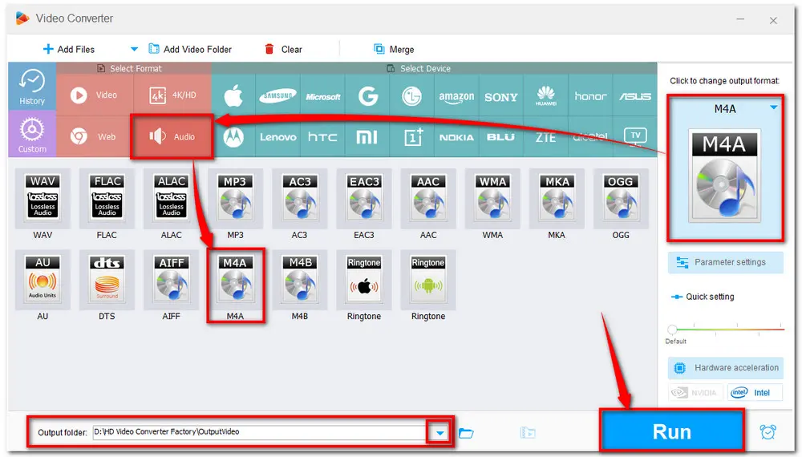802x457 pixels.
Task: Open the alarm clock scheduler icon
Action: [768, 432]
